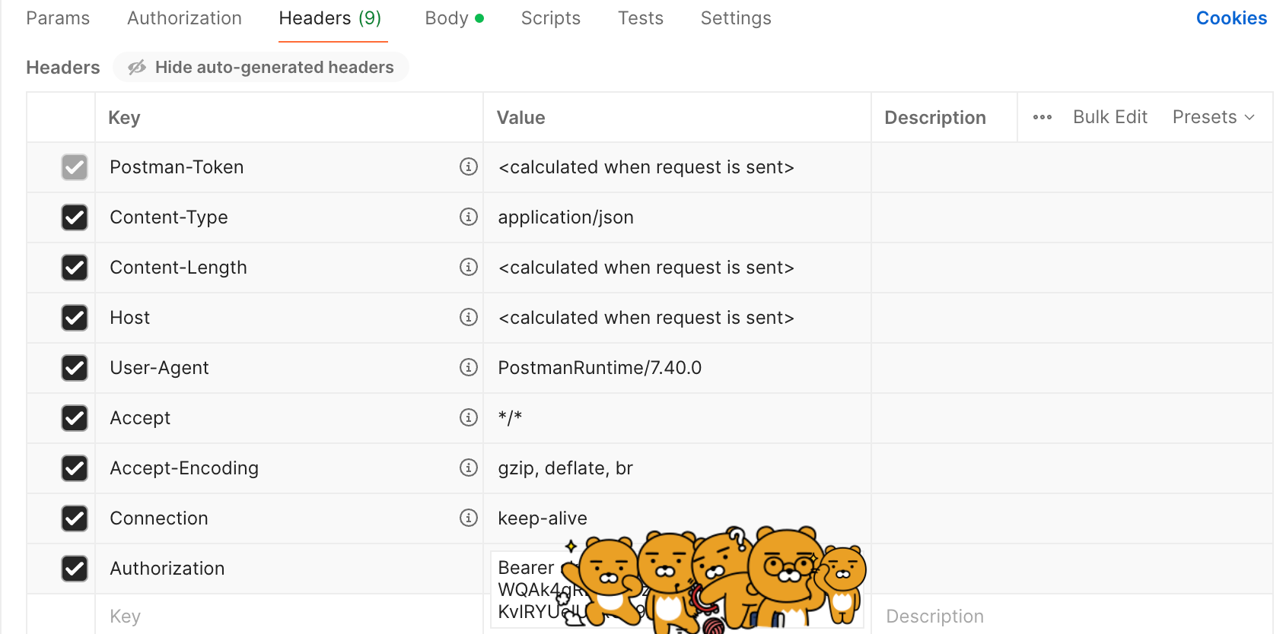Disable the Host header checkbox
The height and width of the screenshot is (634, 1286).
pyautogui.click(x=75, y=318)
